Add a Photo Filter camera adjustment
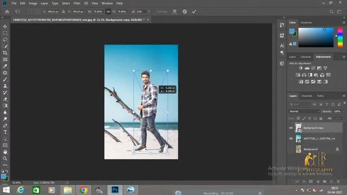 click(x=316, y=75)
